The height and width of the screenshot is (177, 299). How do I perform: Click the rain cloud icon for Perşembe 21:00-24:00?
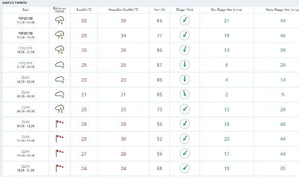coord(60,65)
